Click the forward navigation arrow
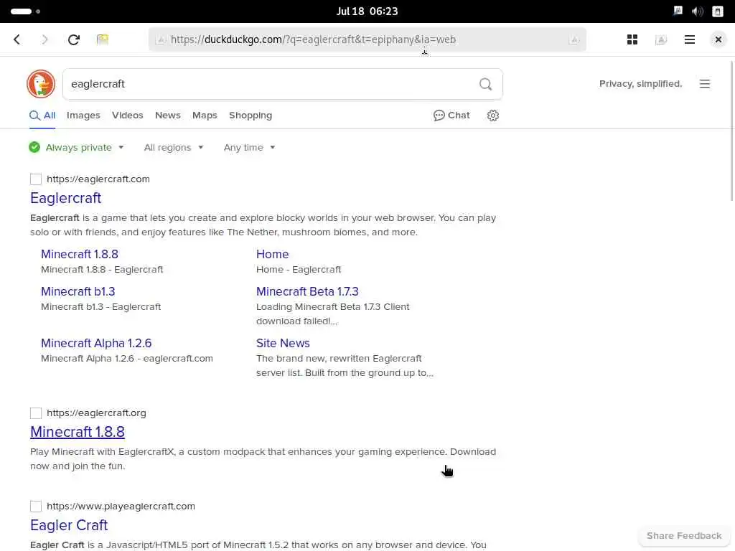The width and height of the screenshot is (735, 551). [x=45, y=40]
